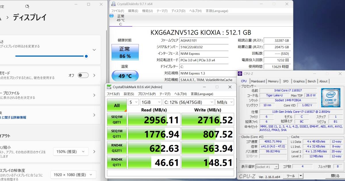Click the serial number field 516C22L6EU32
345x181 pixels.
(204, 47)
